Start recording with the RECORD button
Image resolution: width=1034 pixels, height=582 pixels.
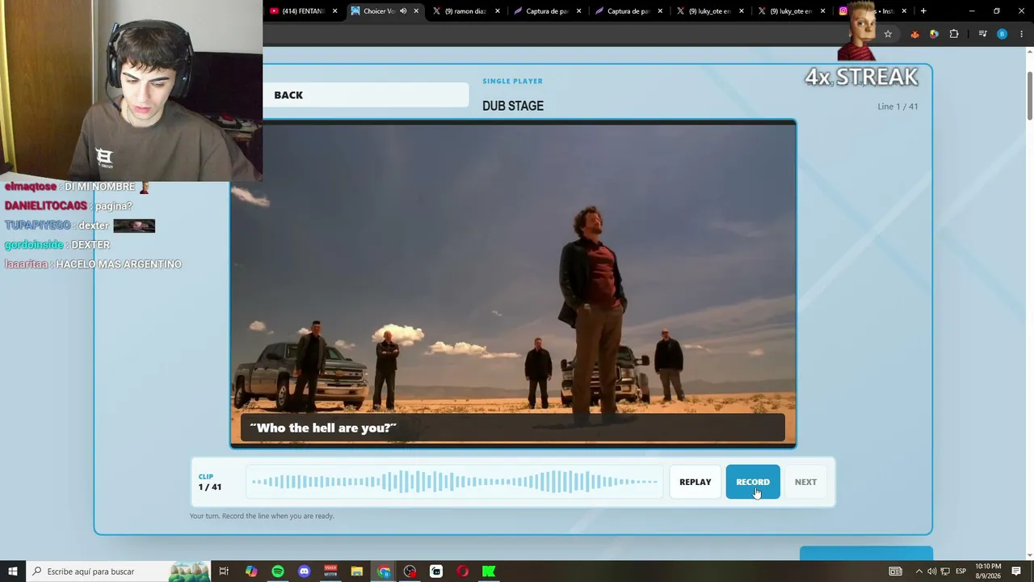[x=753, y=482]
